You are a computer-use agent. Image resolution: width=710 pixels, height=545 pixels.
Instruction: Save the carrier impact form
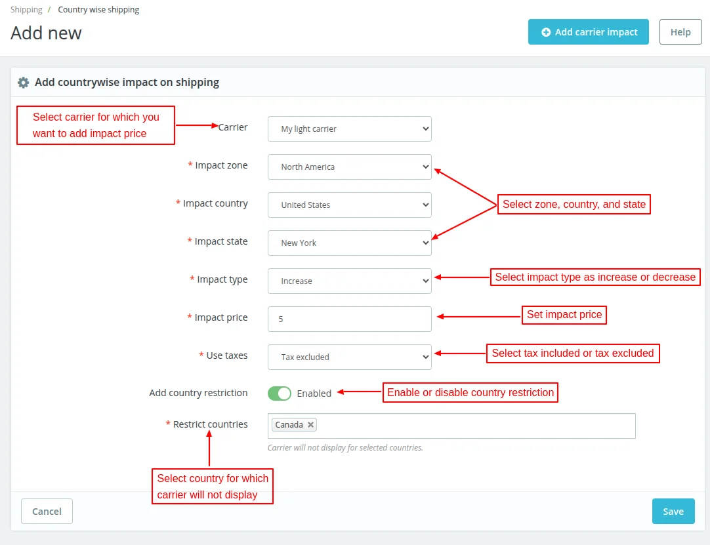(x=673, y=512)
